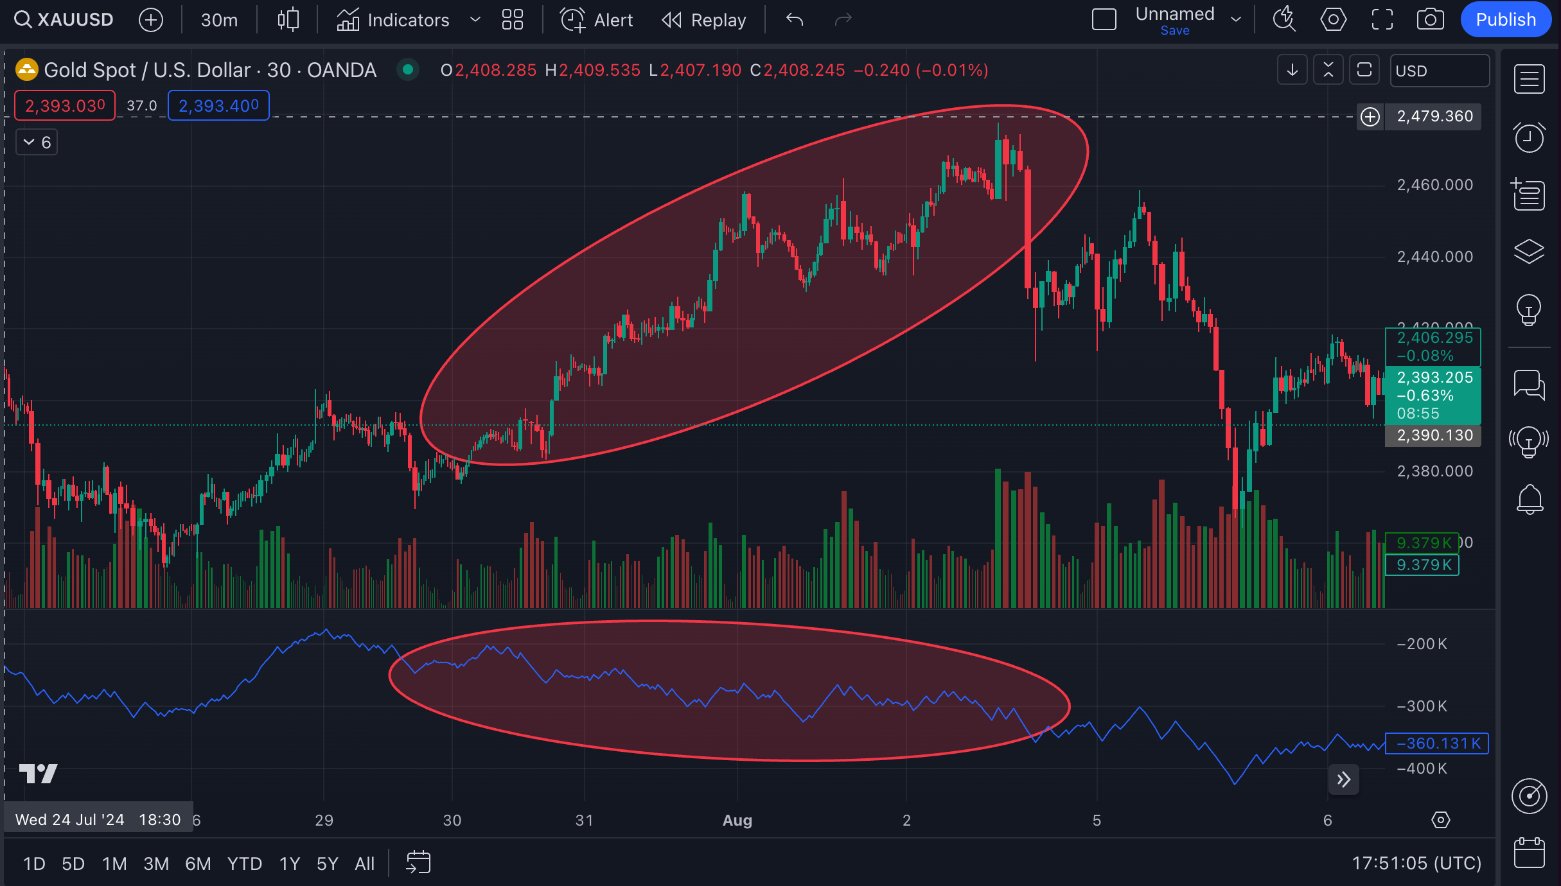Click the USD currency input field
This screenshot has height=886, width=1561.
(x=1439, y=71)
